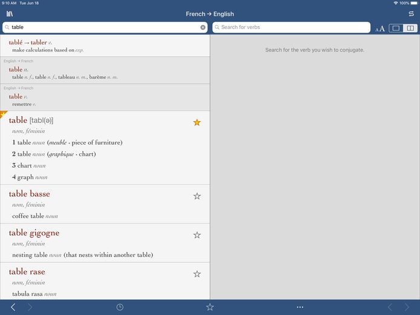Previous arrow in conjugation pane bottom bar
The image size is (420, 315).
coord(390,307)
